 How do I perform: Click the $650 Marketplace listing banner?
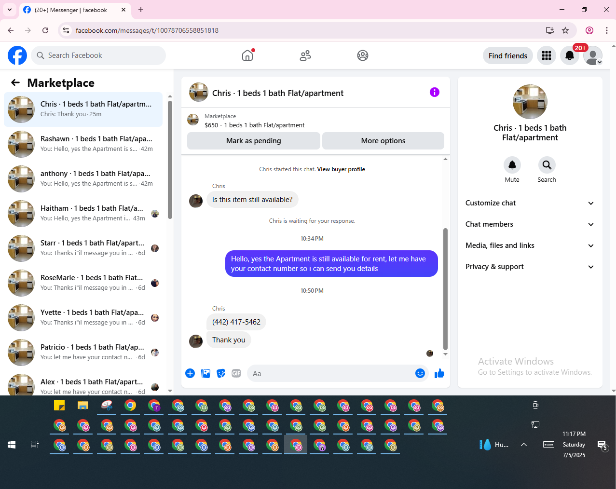click(x=315, y=121)
